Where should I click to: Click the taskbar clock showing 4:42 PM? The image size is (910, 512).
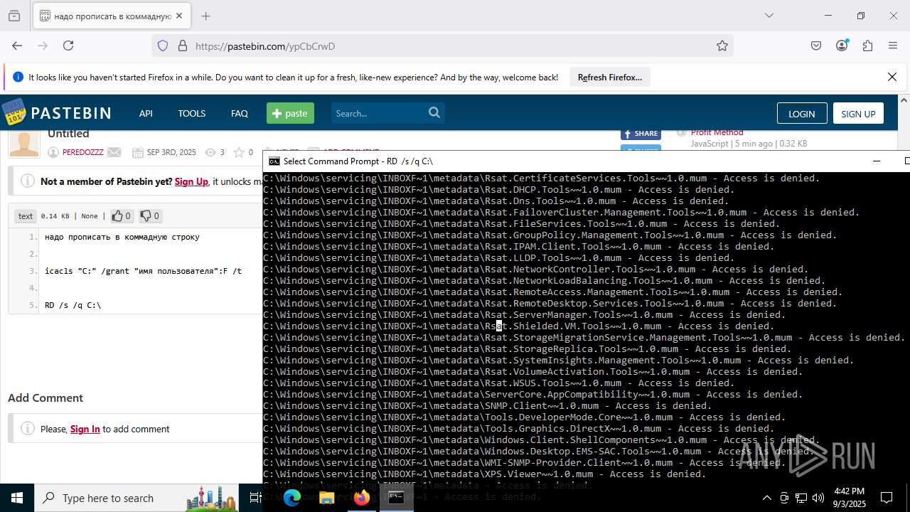click(x=849, y=498)
